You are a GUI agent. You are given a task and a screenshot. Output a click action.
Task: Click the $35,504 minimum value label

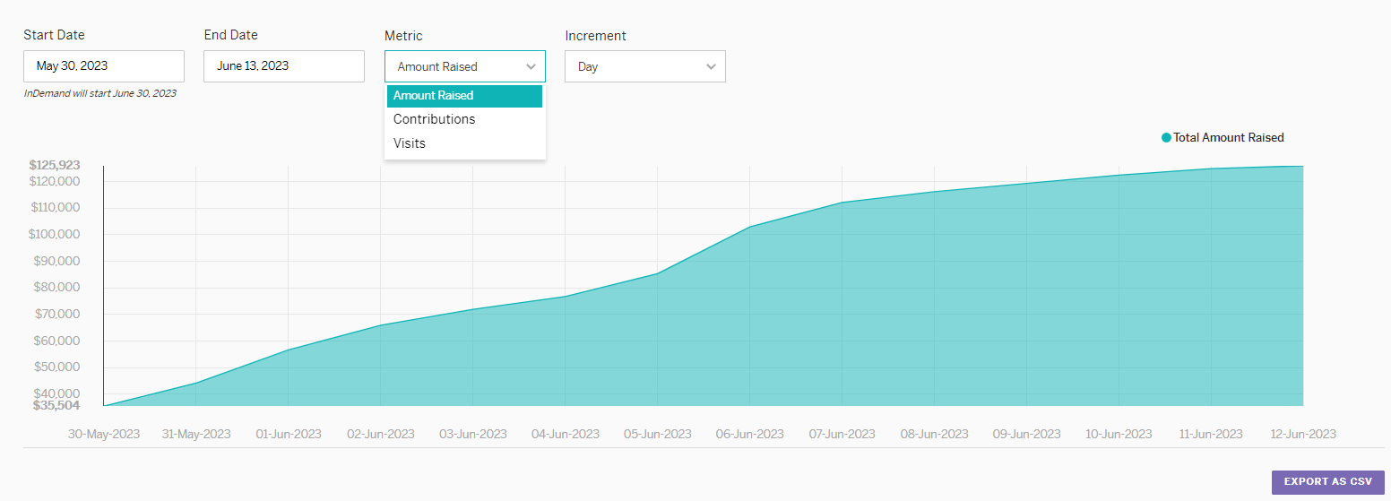[57, 405]
